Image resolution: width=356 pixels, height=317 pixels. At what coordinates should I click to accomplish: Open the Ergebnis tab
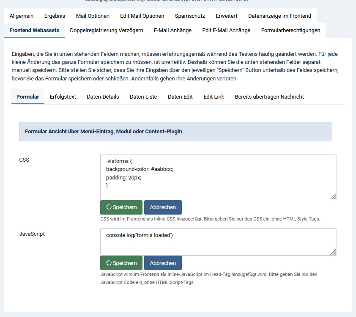click(55, 16)
